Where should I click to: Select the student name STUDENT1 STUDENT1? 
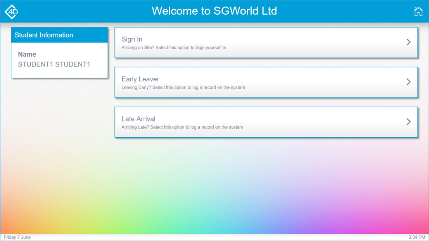point(54,65)
